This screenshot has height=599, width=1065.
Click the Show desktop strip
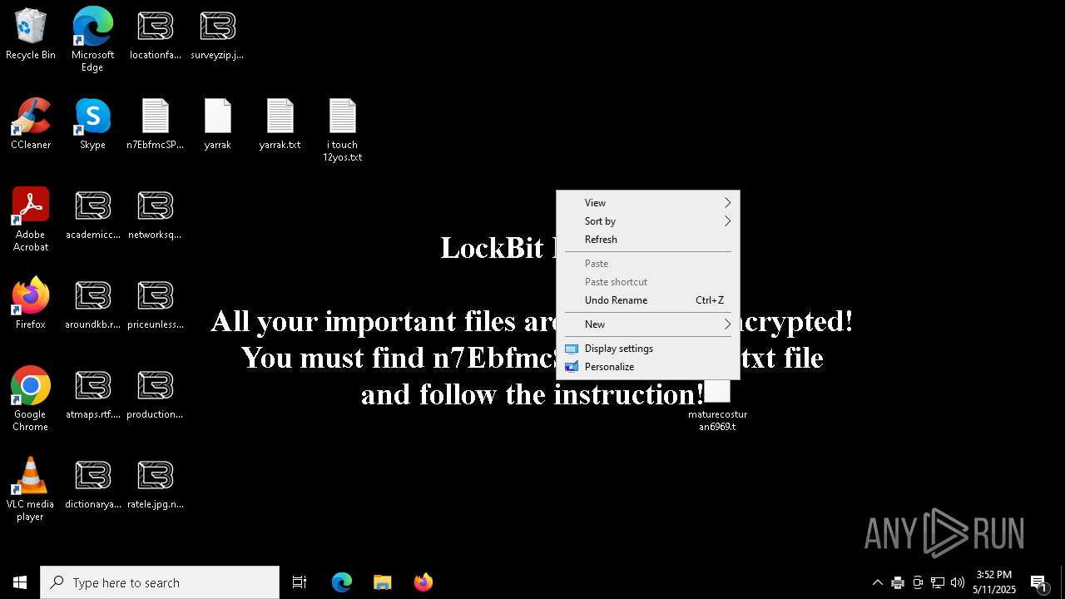1063,582
